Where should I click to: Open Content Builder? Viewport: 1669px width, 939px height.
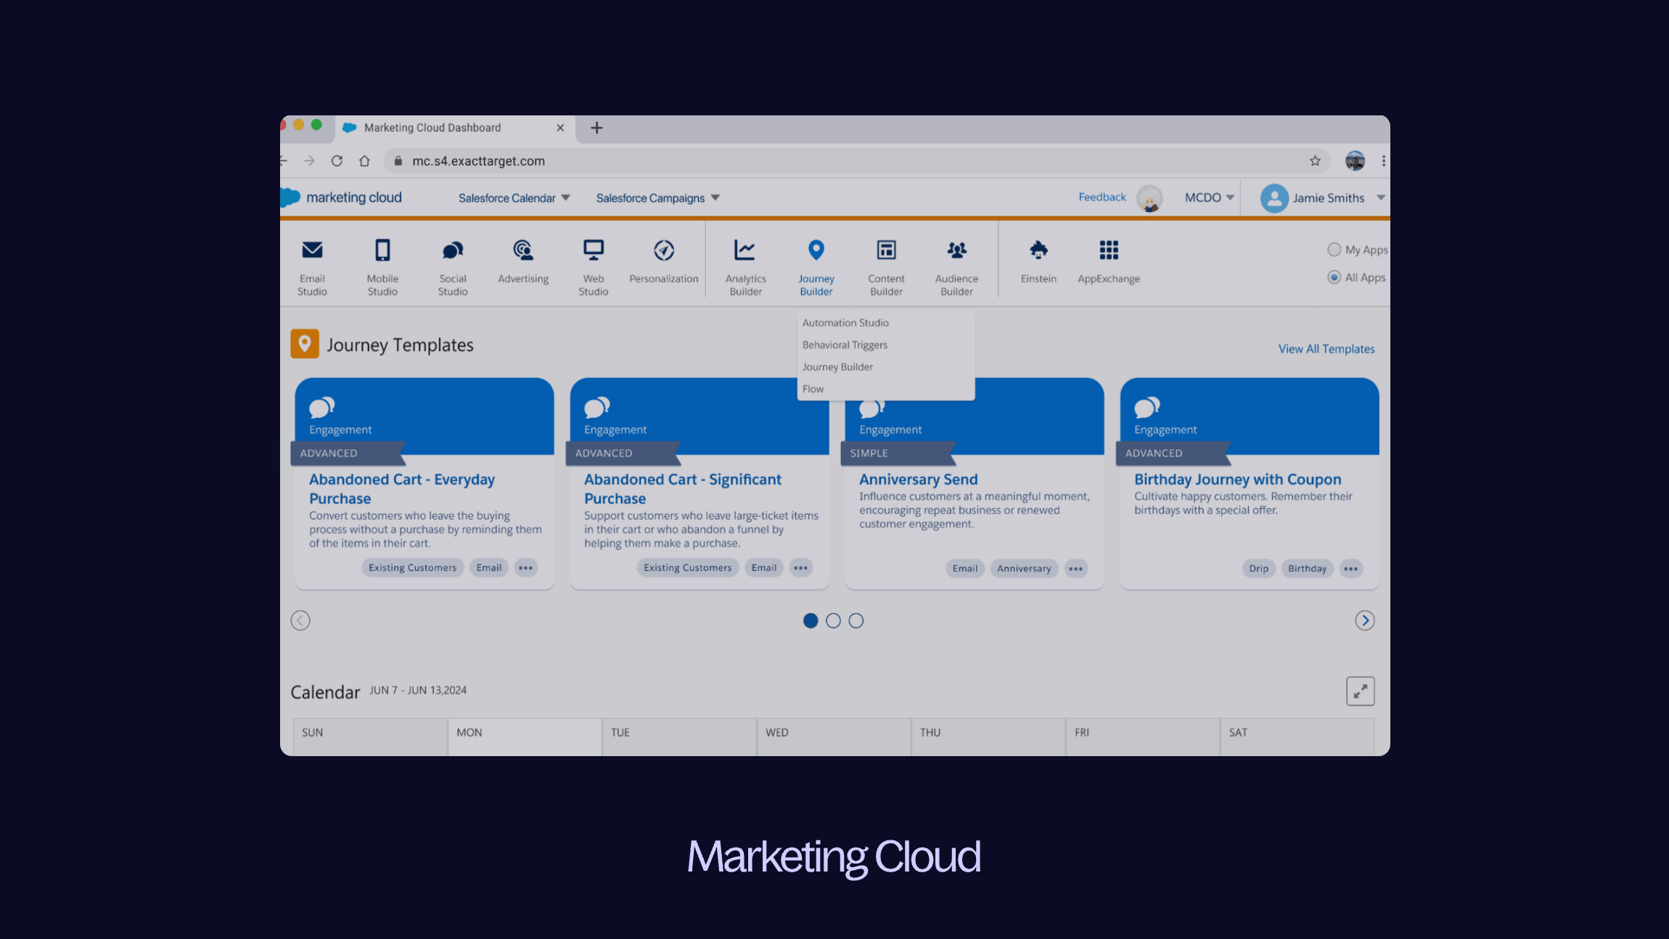coord(886,266)
